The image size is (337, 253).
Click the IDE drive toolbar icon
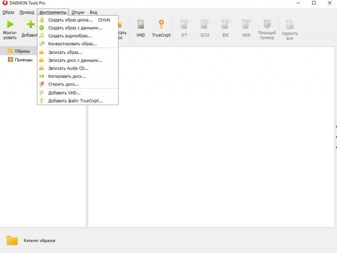(225, 24)
